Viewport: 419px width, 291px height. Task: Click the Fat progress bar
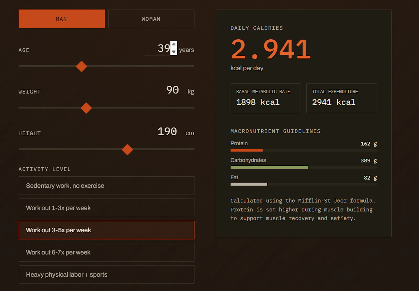(304, 184)
